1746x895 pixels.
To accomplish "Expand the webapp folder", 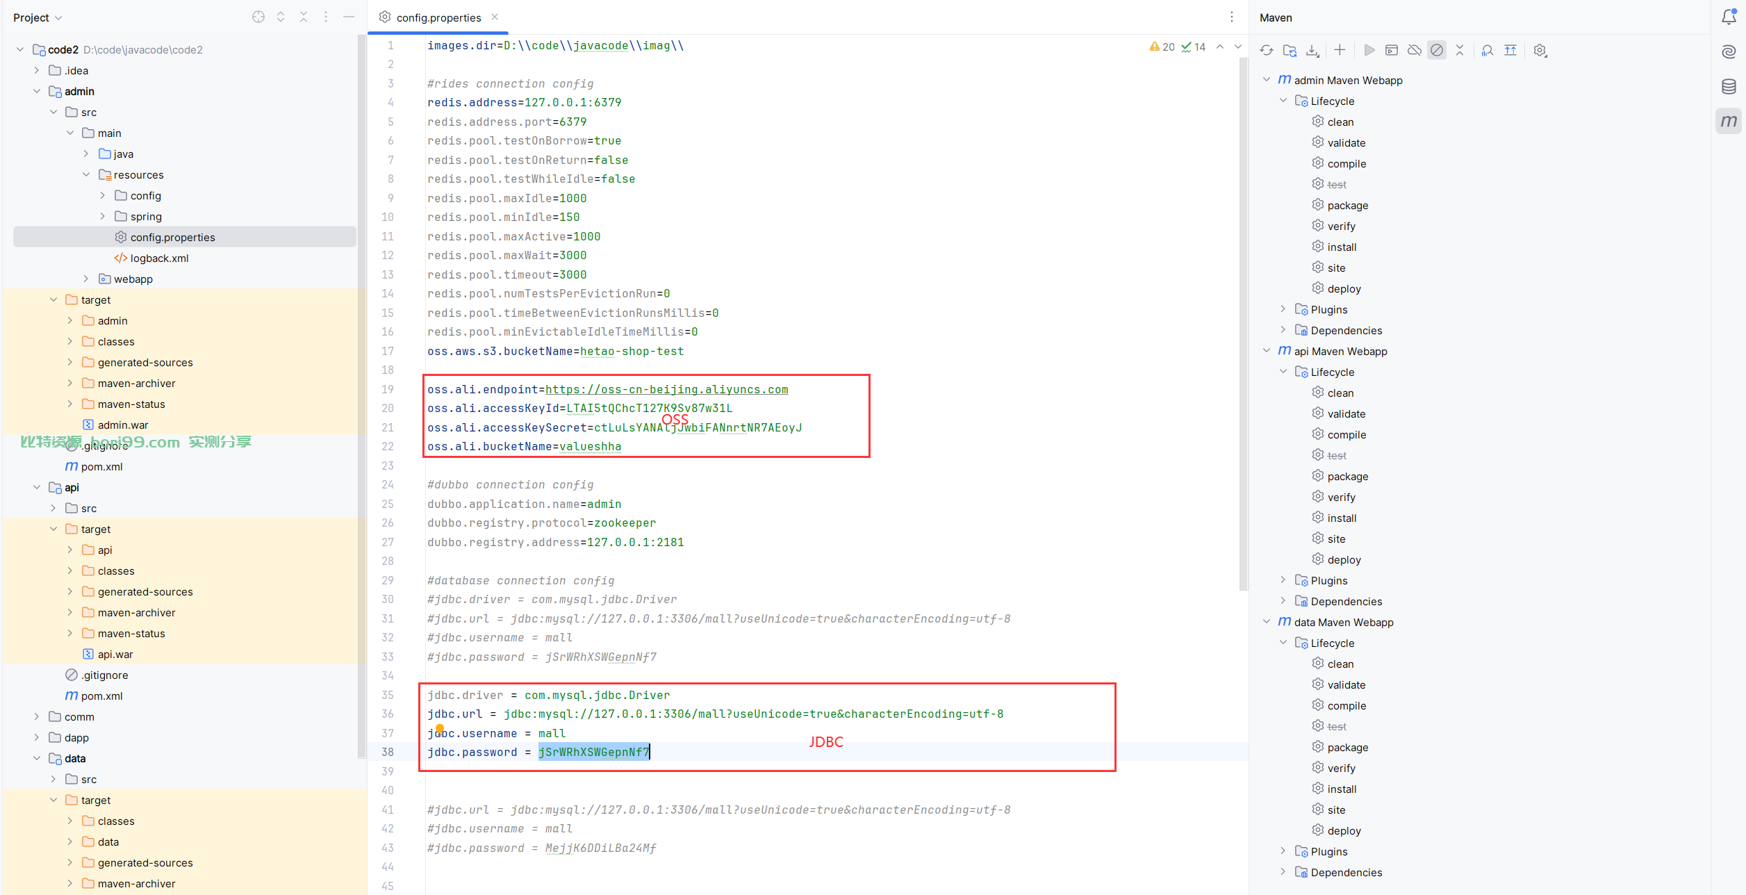I will click(86, 279).
